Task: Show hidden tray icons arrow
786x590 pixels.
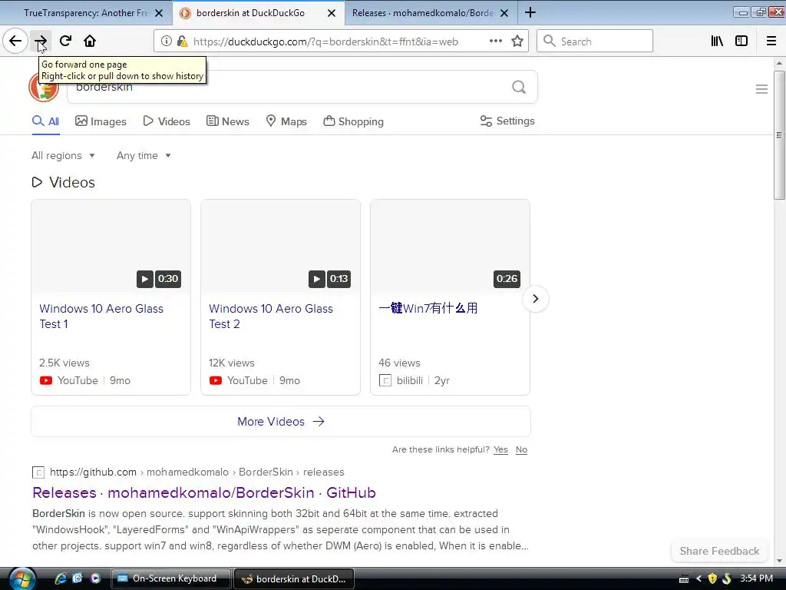Action: (698, 578)
